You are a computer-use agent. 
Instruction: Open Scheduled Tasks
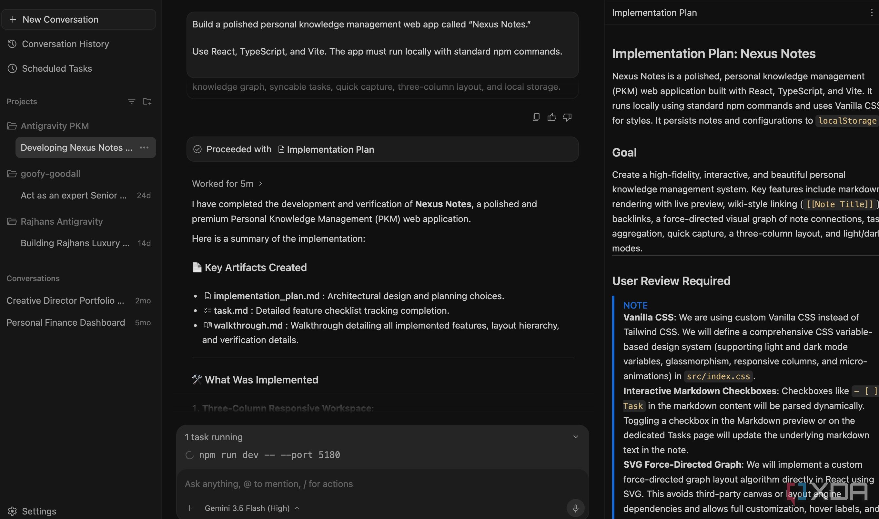(x=57, y=68)
